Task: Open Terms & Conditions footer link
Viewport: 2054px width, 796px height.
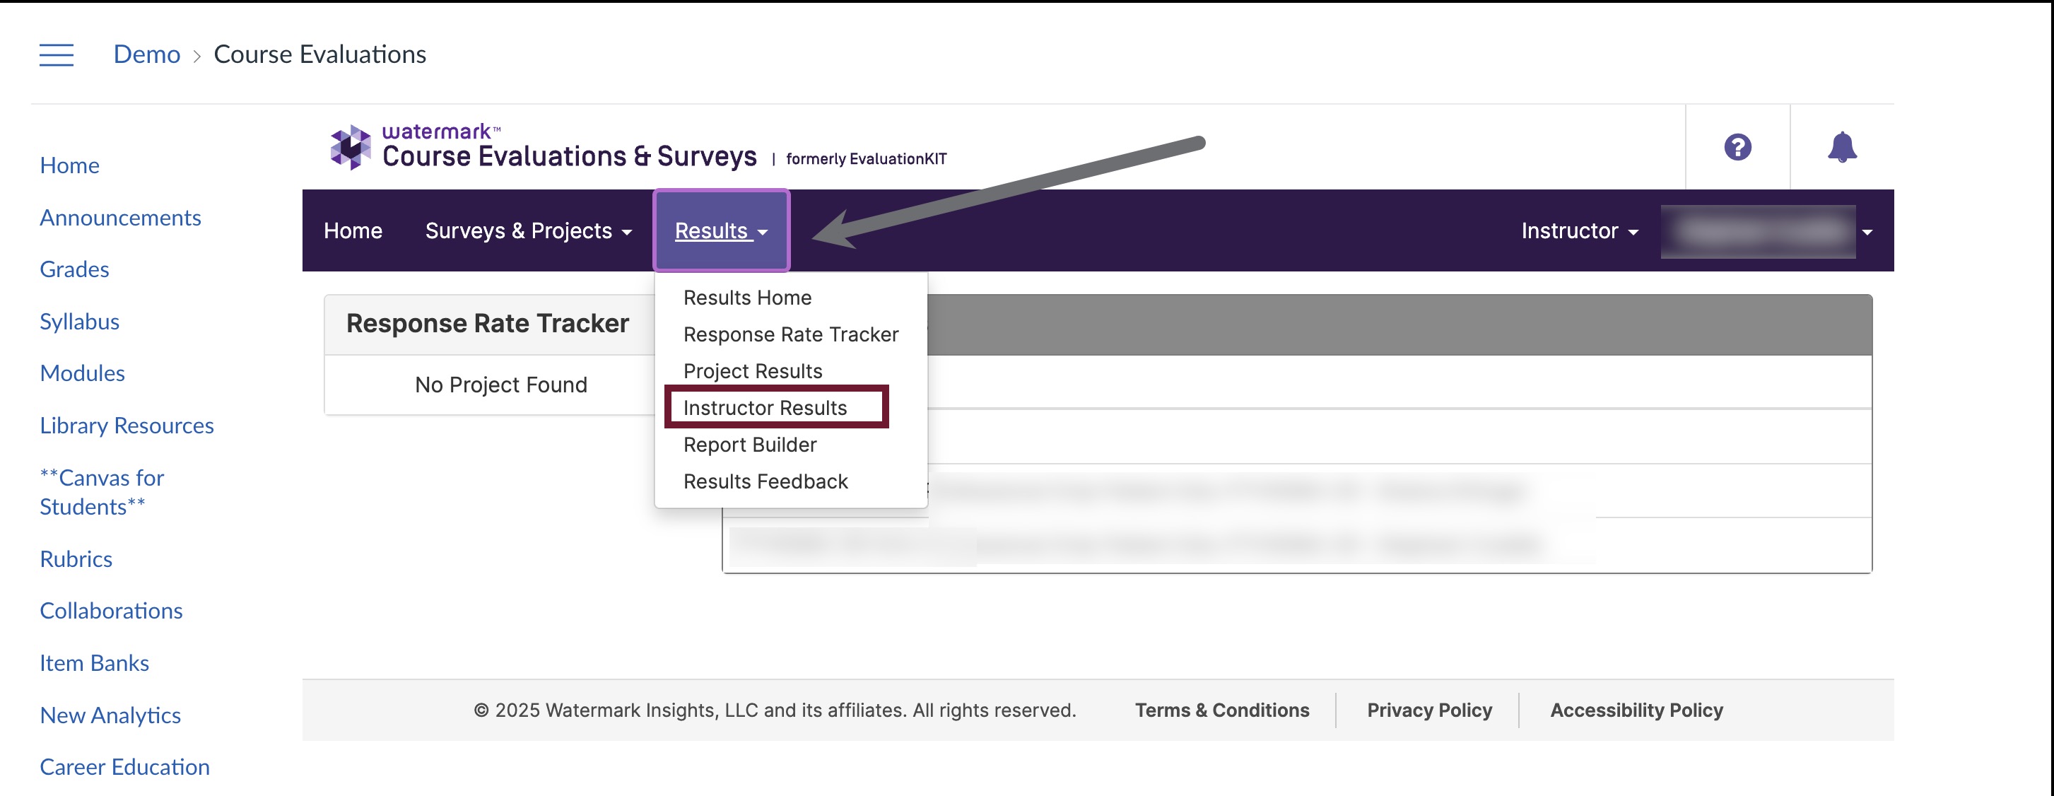Action: coord(1221,710)
